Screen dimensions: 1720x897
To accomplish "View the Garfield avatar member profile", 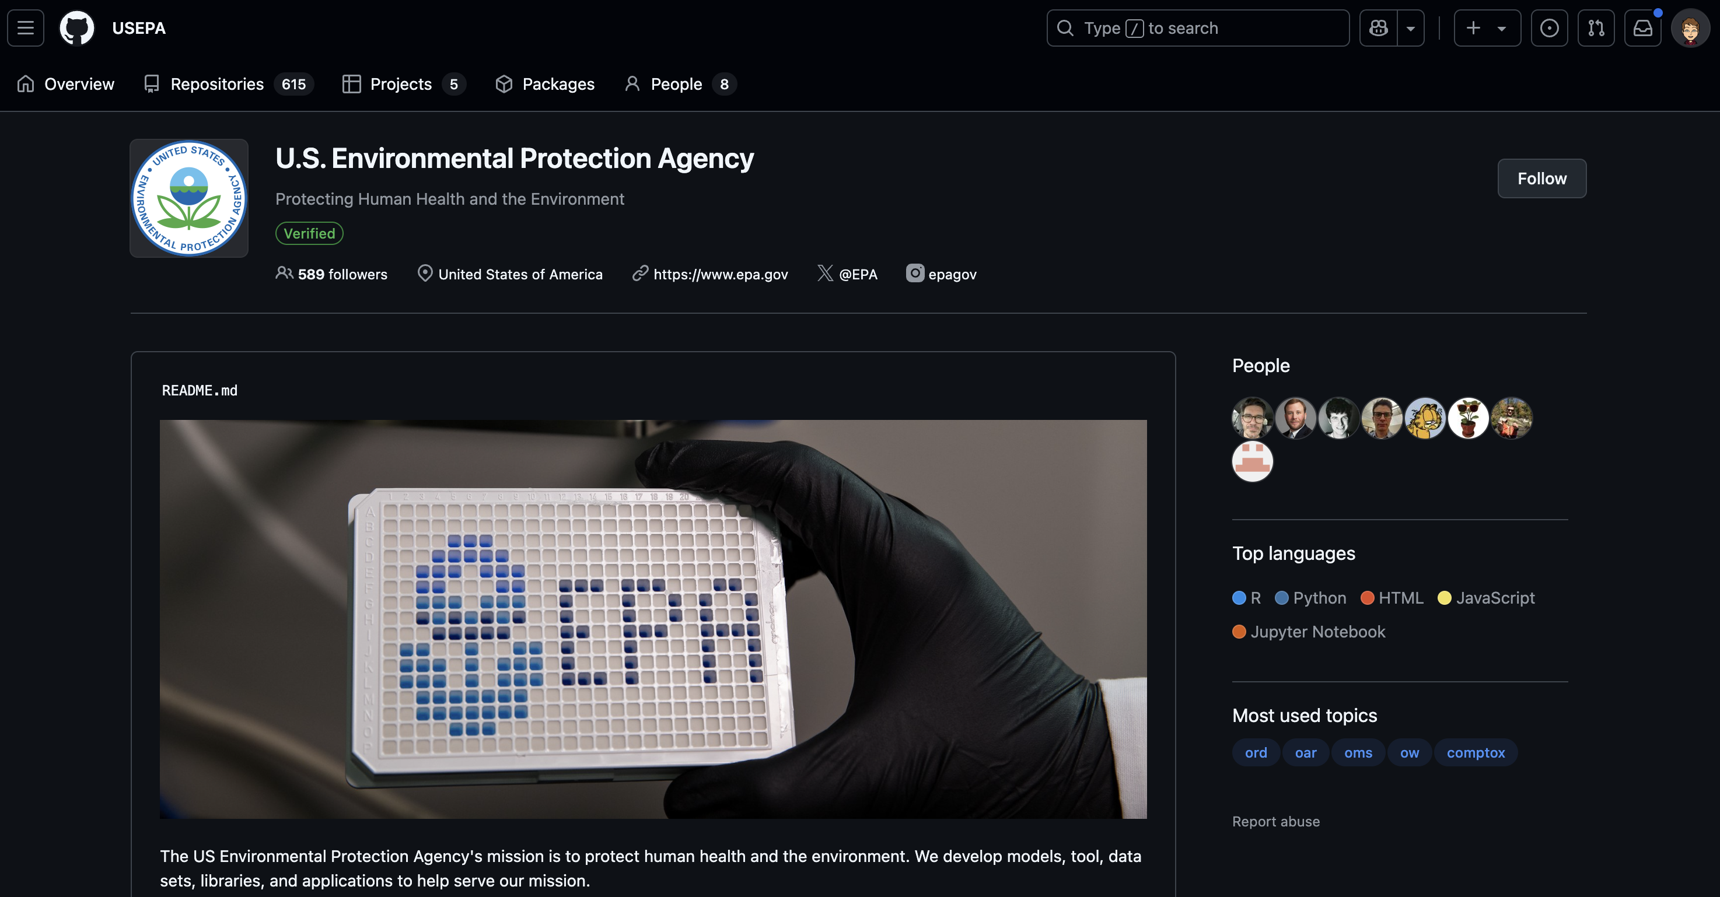I will 1425,419.
